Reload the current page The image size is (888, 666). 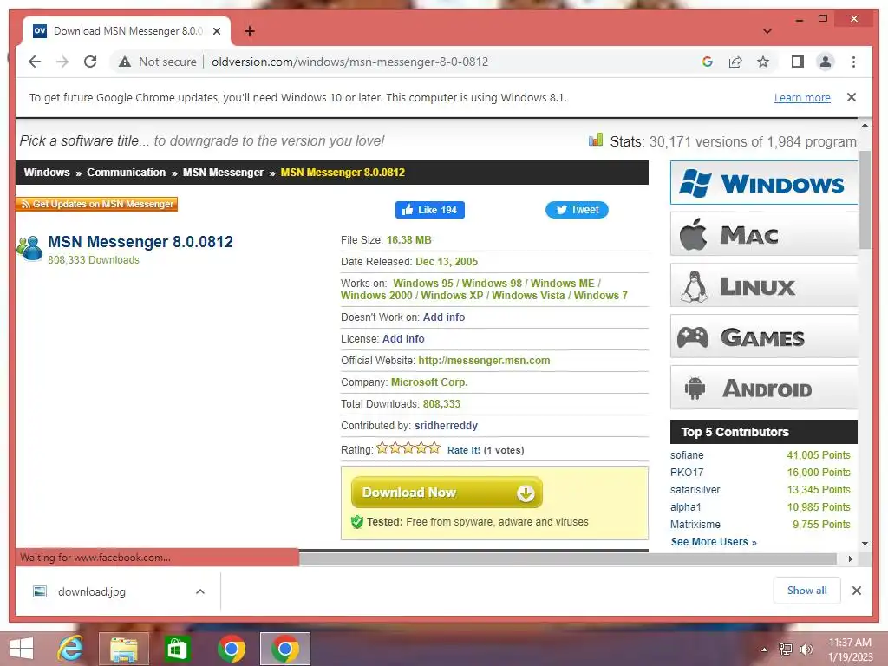[90, 62]
